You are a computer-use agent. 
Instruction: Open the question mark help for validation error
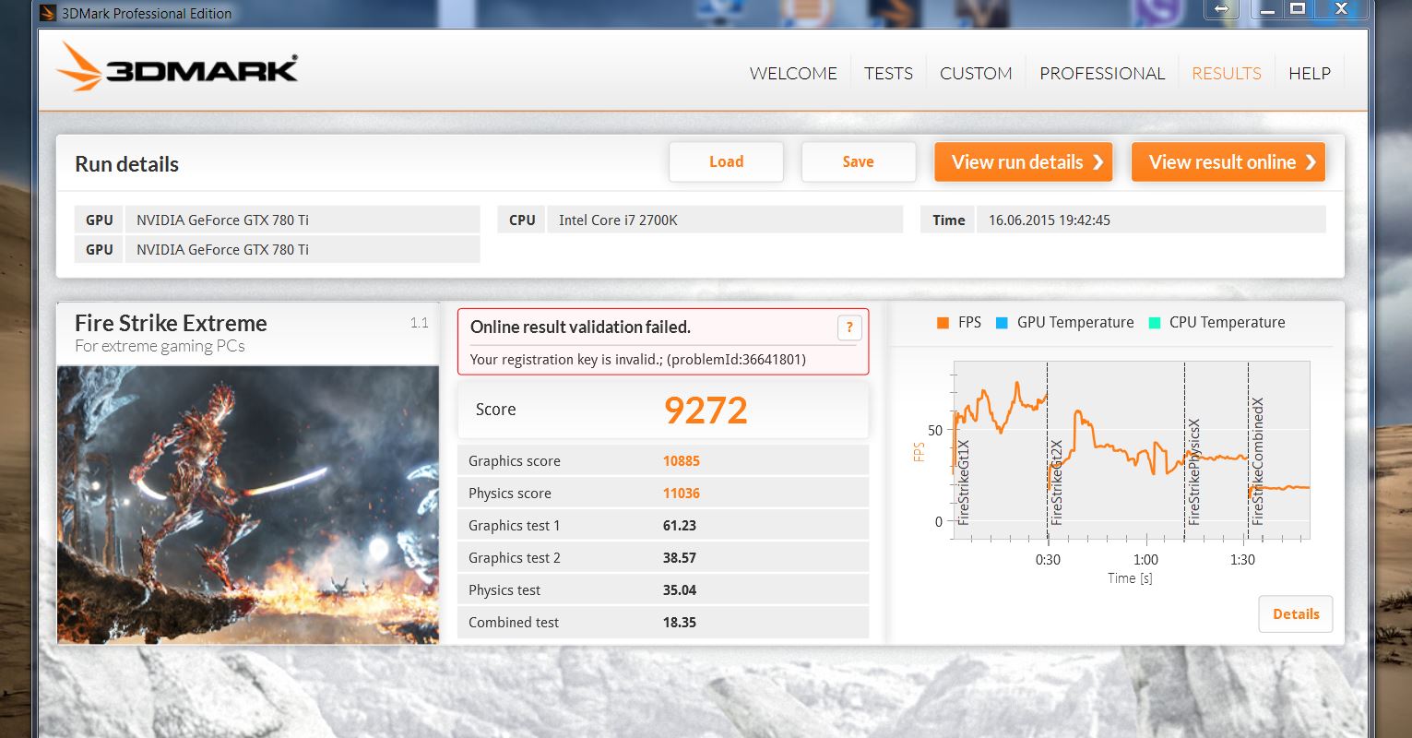[849, 327]
